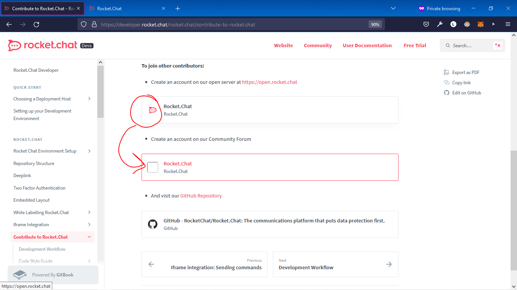Click the search magnifier icon
The height and width of the screenshot is (290, 517).
coord(448,45)
